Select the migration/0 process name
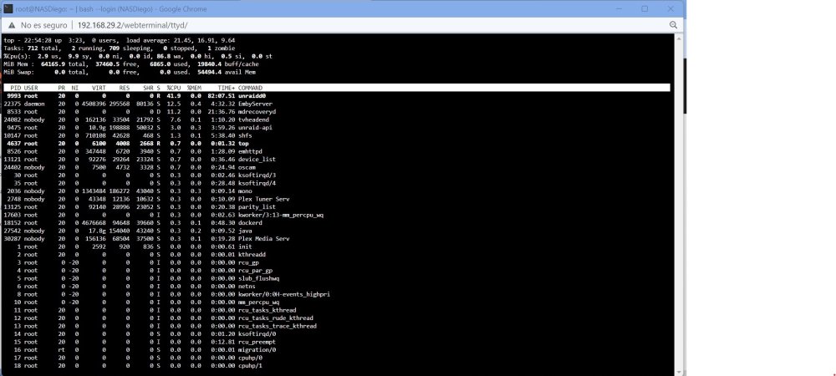 257,350
